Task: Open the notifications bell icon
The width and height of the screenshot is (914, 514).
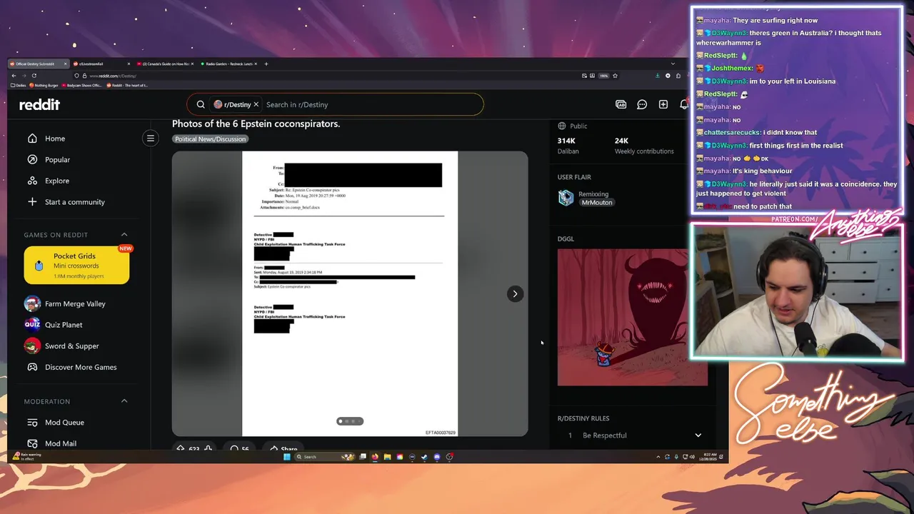Action: click(x=684, y=104)
